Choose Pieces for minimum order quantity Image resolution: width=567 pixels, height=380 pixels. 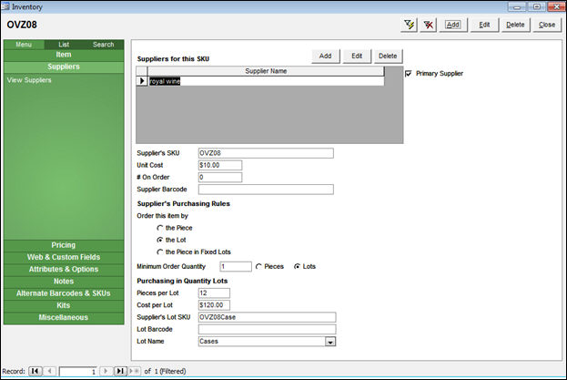258,267
